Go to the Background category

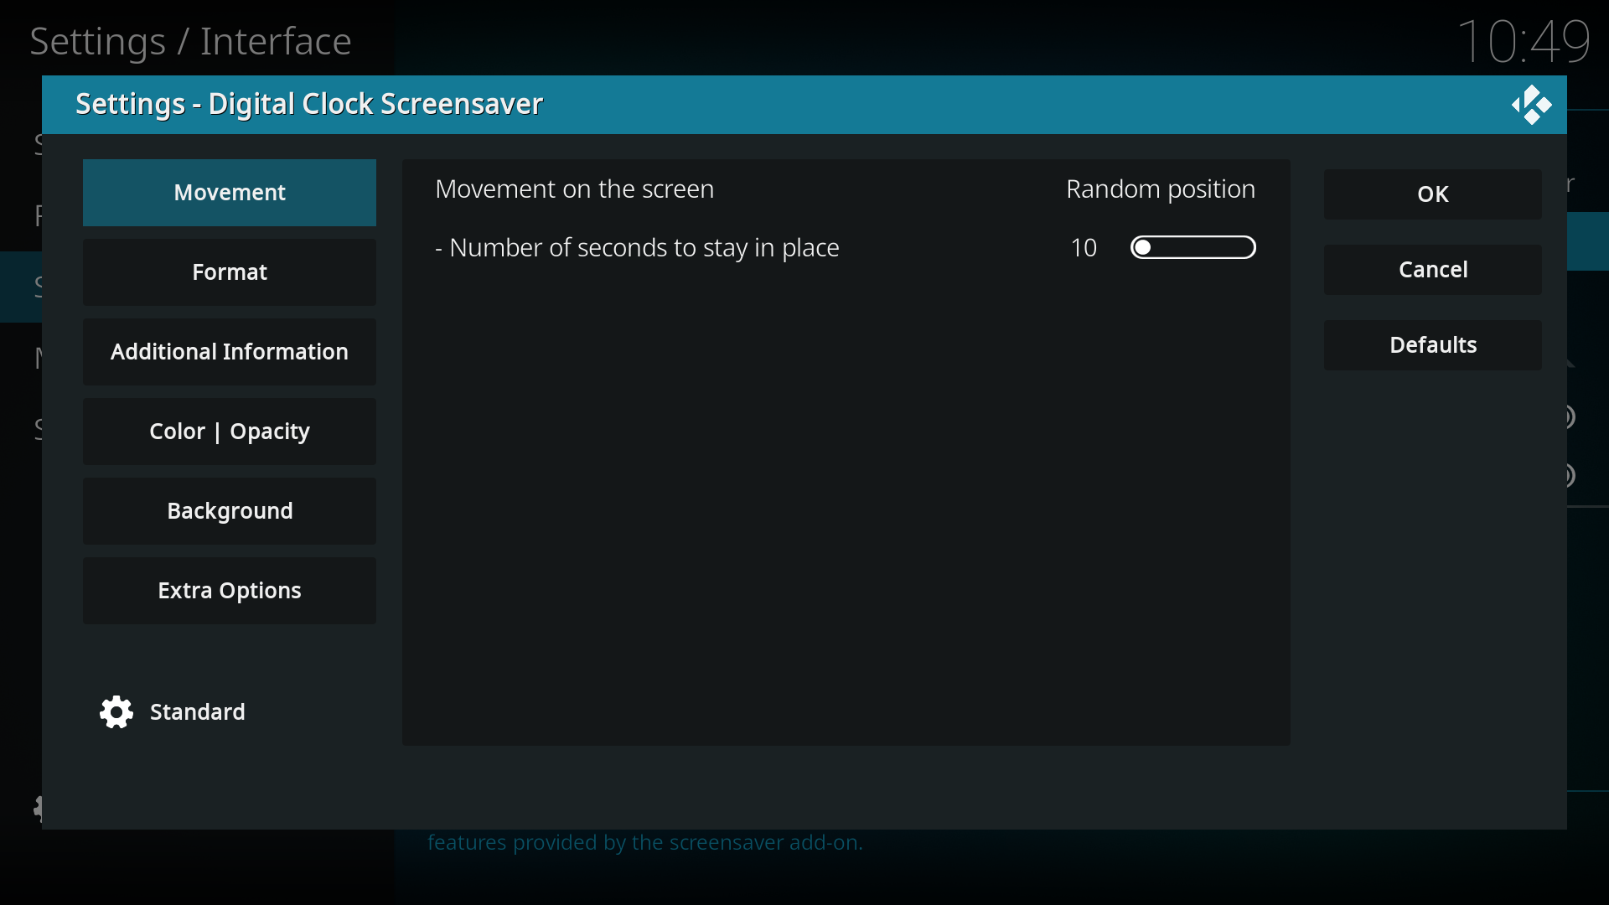(230, 511)
